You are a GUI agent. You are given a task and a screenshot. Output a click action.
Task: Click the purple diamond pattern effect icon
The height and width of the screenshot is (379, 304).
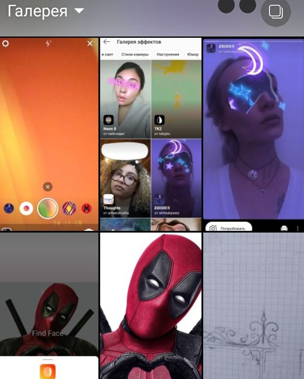pos(69,208)
